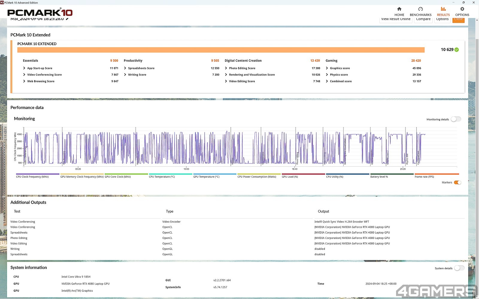Click the Intel(R) Arc(TM) Graphics entry
Viewport: 479px width, 299px height.
(77, 291)
